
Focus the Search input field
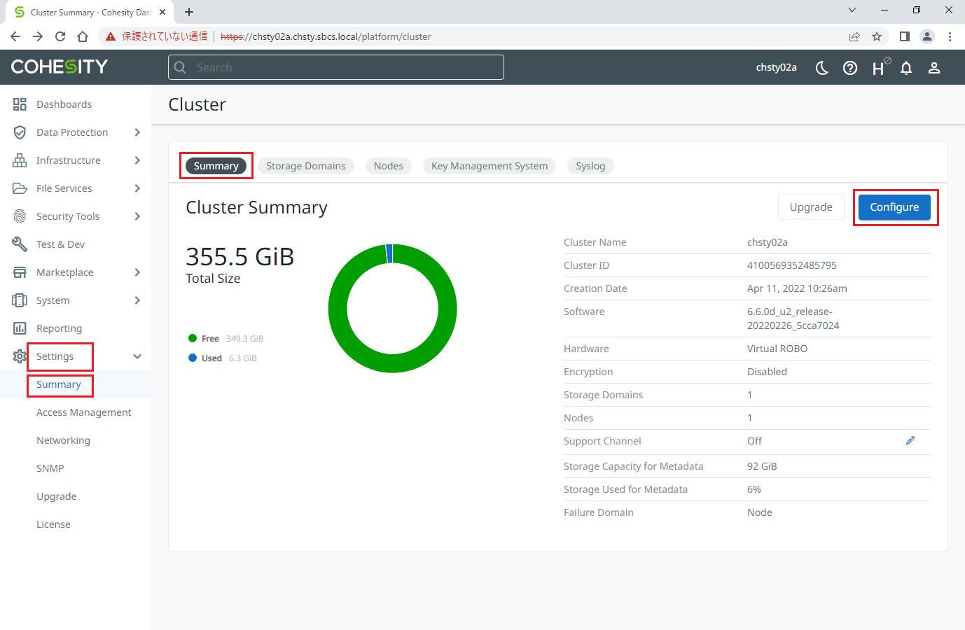coord(336,67)
